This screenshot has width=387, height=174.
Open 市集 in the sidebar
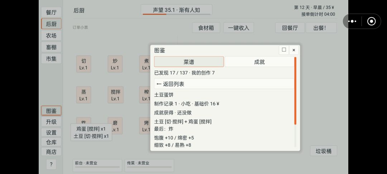pos(51,59)
